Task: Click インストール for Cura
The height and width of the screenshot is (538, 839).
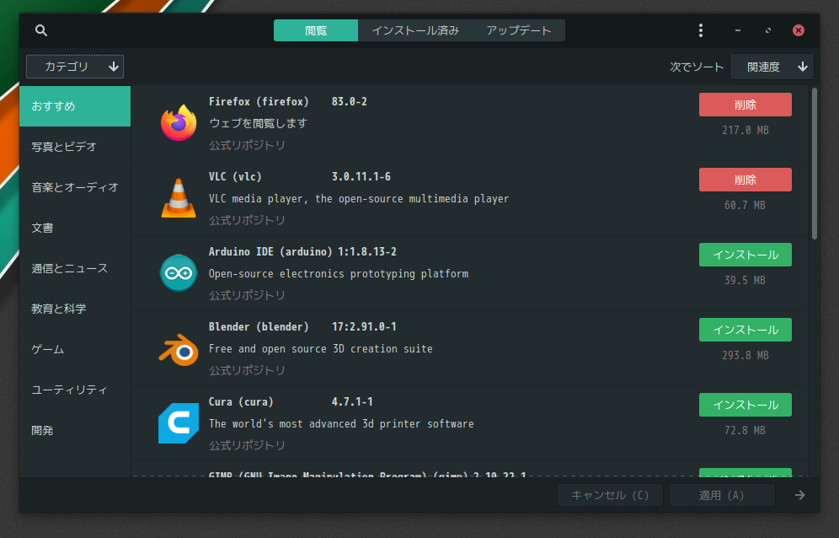Action: pos(745,405)
